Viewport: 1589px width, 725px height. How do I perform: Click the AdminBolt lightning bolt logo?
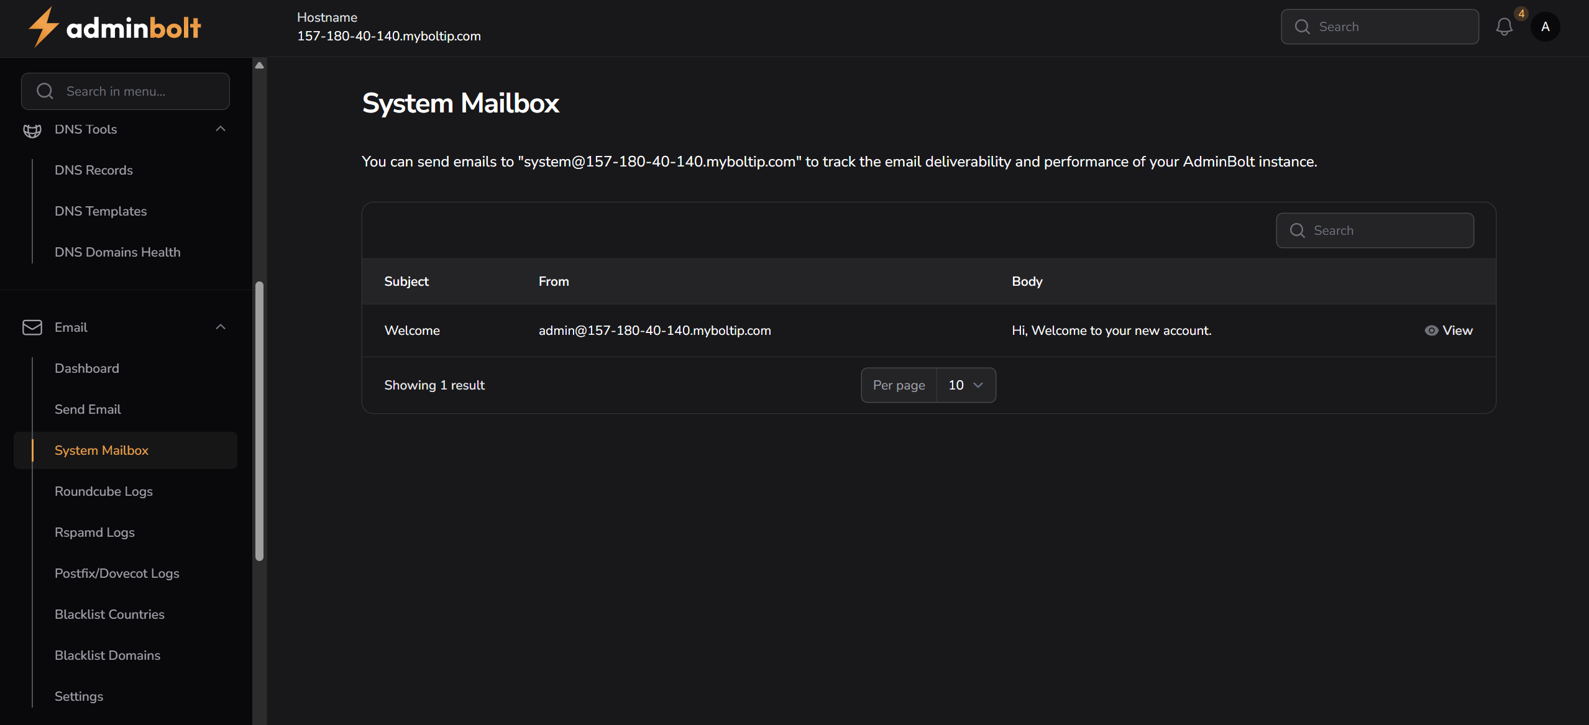tap(44, 27)
